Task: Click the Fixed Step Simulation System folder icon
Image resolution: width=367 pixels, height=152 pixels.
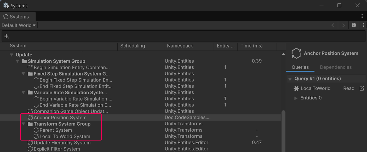Action: pyautogui.click(x=30, y=74)
